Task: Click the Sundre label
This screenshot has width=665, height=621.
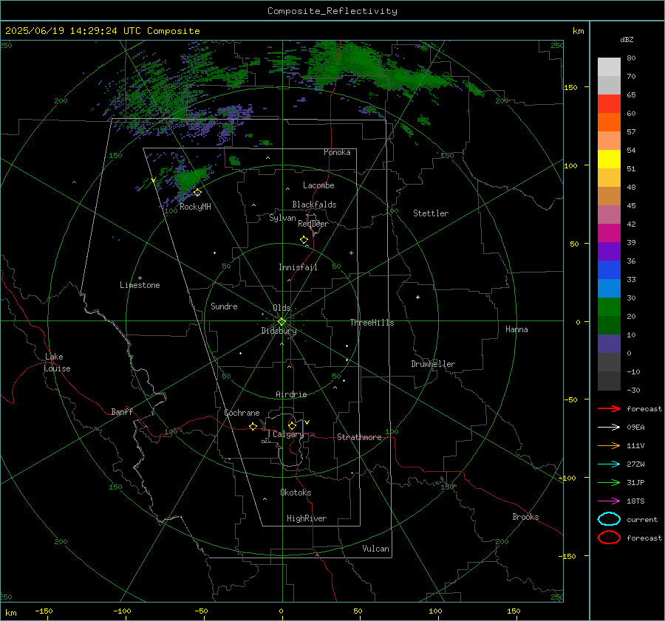Action: 224,306
